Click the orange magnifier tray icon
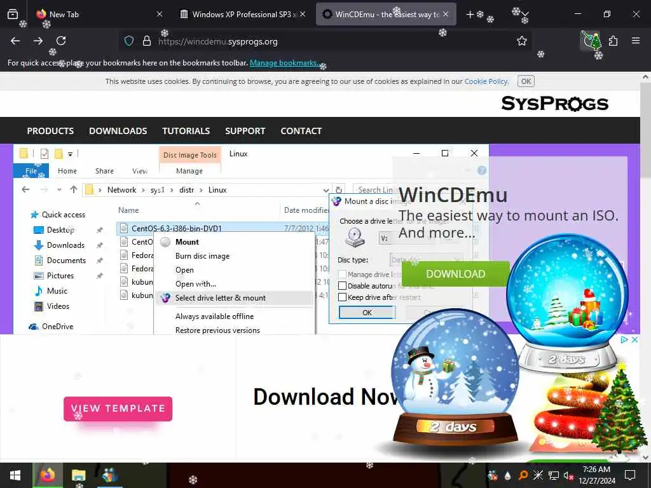Image resolution: width=651 pixels, height=488 pixels. coord(523,475)
